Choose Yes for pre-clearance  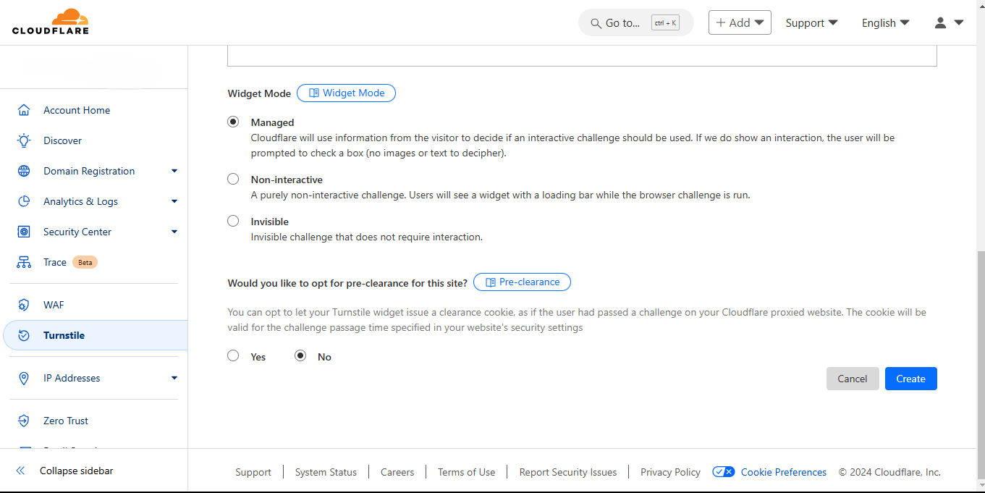(x=233, y=355)
